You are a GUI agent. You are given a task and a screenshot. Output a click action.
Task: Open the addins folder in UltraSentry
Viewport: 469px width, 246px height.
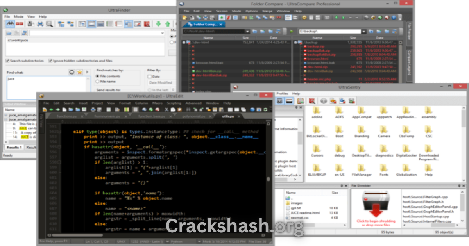[317, 113]
